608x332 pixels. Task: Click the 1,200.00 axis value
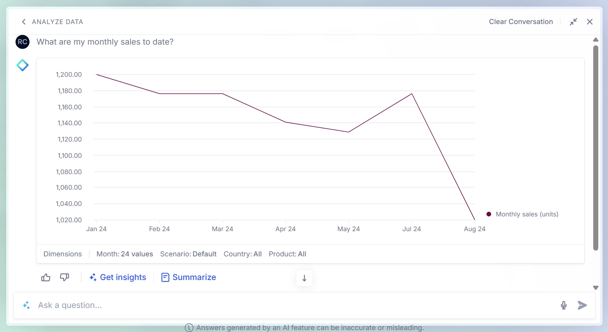[69, 74]
